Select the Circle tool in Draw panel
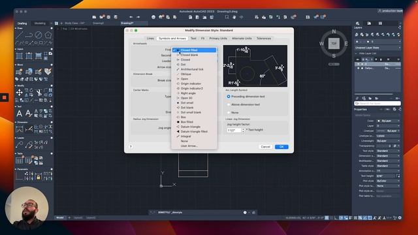Viewport: 418px width, 235px height. pos(39,35)
